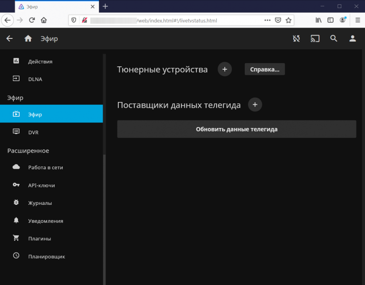Go back using the header arrow
365x285 pixels.
pyautogui.click(x=10, y=39)
